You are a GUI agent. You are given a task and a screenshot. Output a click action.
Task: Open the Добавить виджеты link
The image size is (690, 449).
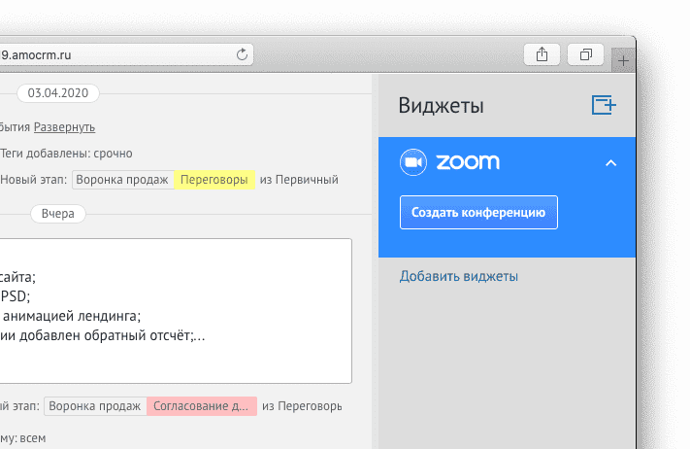459,276
